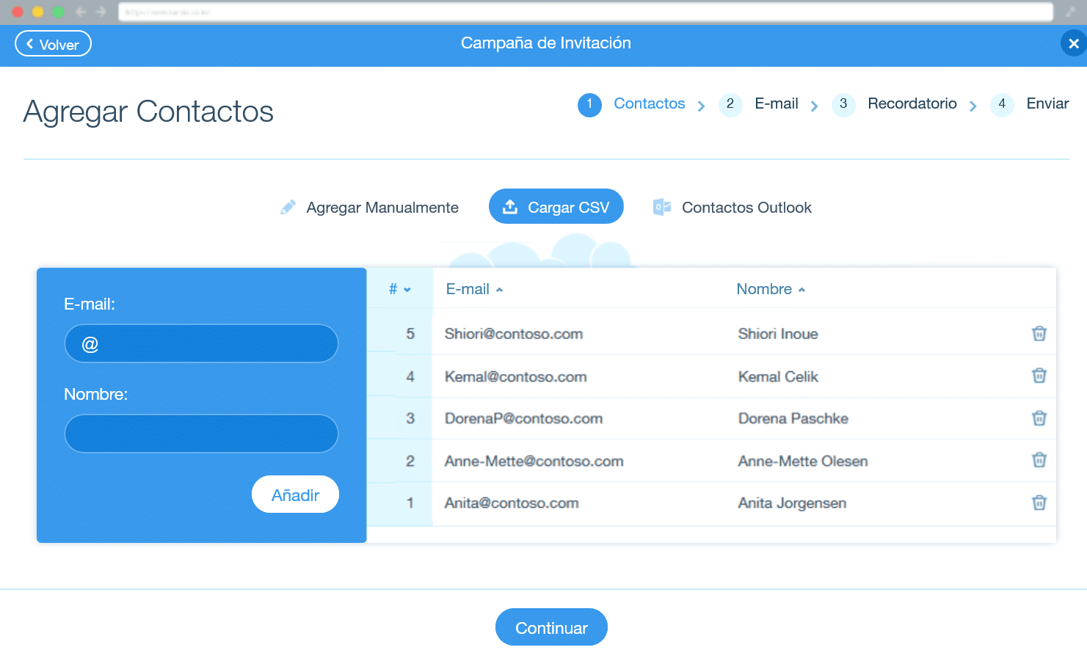Screen dimensions: 1087x661
Task: Delete the Anne-Mette Olesen contact row
Action: point(1039,460)
